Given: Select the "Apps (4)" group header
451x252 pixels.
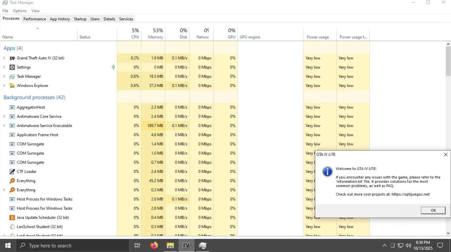Looking at the screenshot, I should pyautogui.click(x=13, y=48).
